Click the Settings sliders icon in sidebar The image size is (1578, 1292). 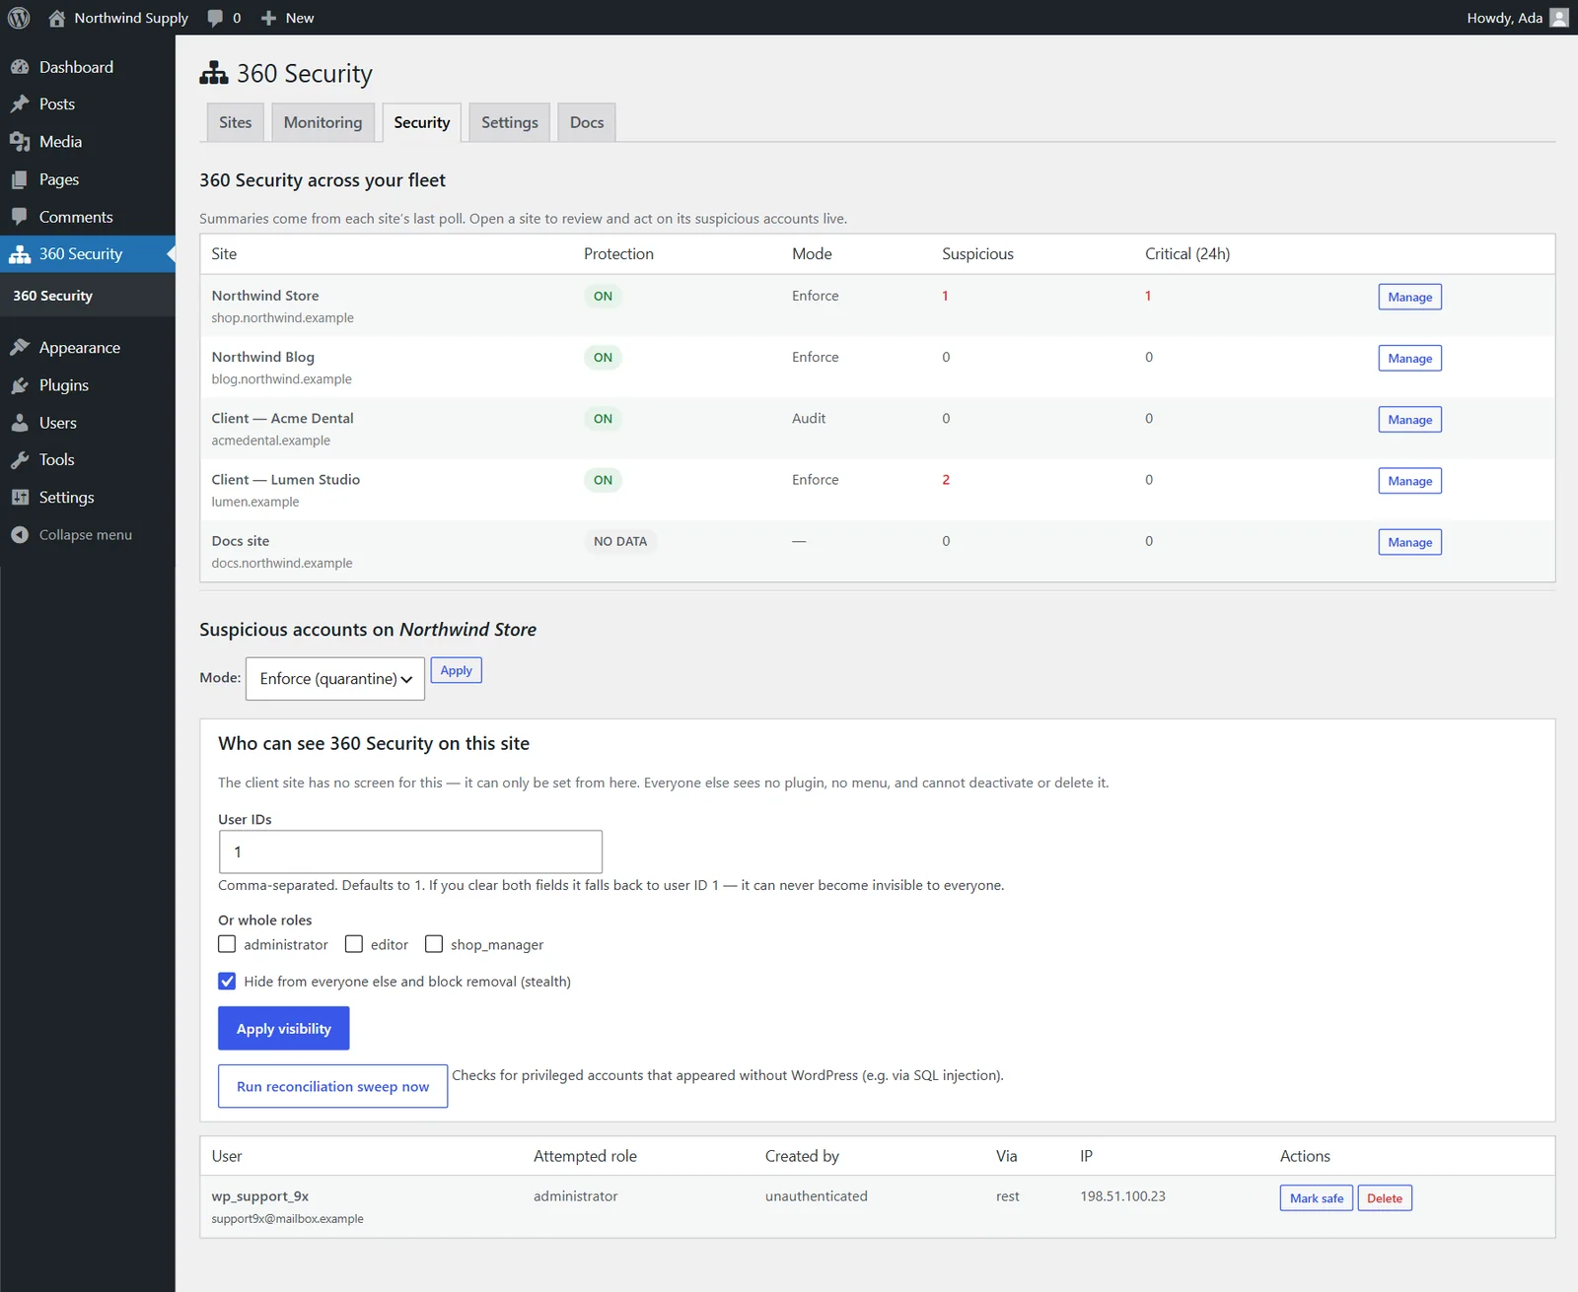[x=20, y=498]
